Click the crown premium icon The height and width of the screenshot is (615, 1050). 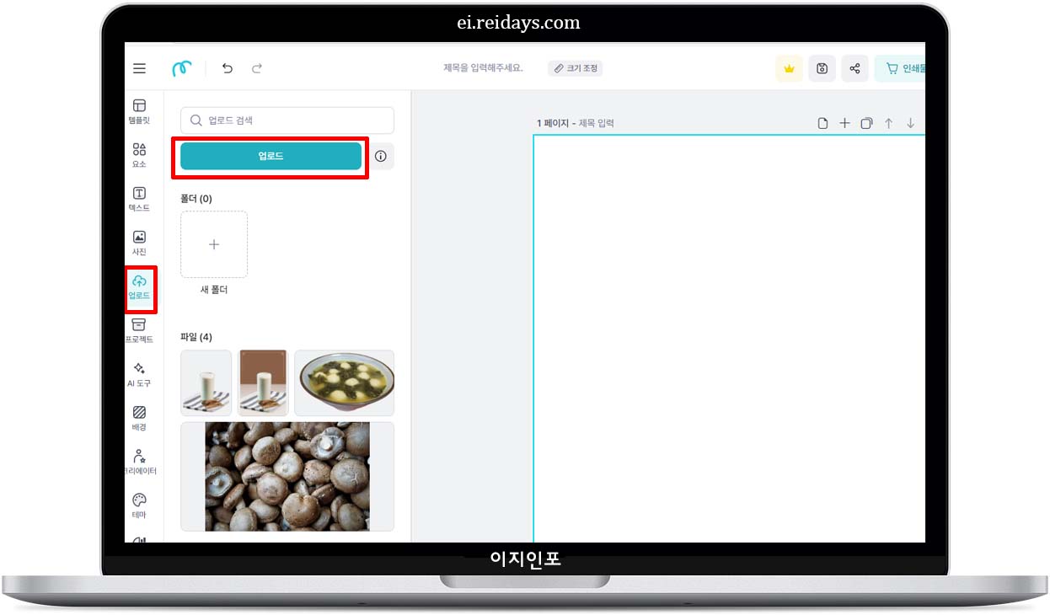click(x=789, y=68)
